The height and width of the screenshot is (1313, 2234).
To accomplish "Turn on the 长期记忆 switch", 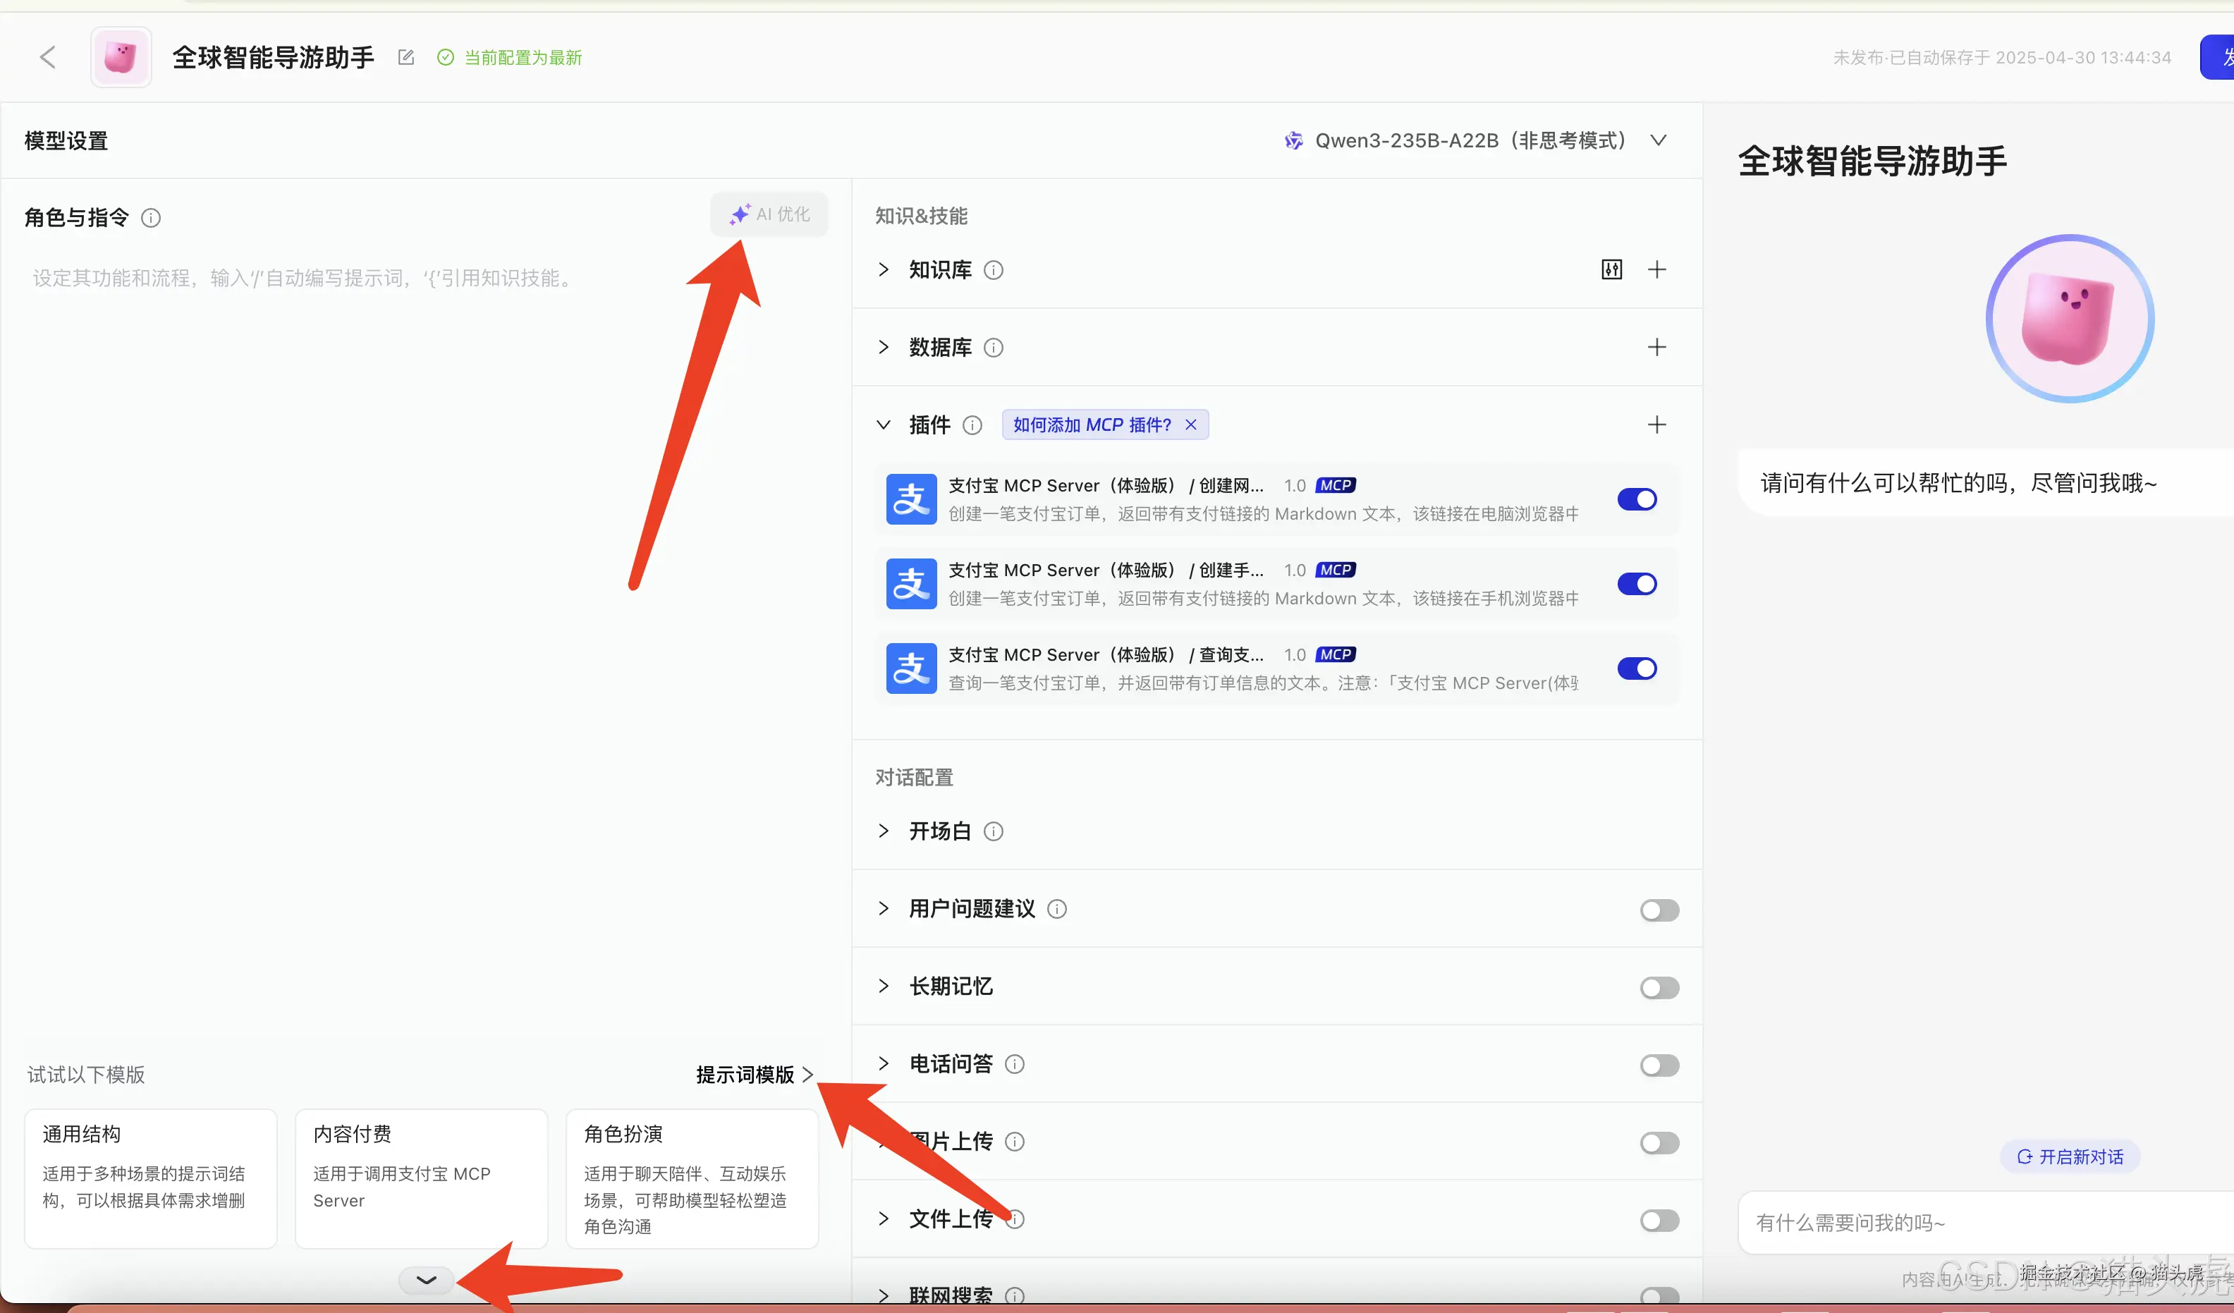I will [x=1659, y=987].
